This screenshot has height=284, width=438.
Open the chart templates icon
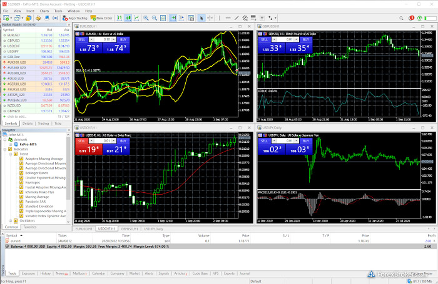tap(191, 18)
